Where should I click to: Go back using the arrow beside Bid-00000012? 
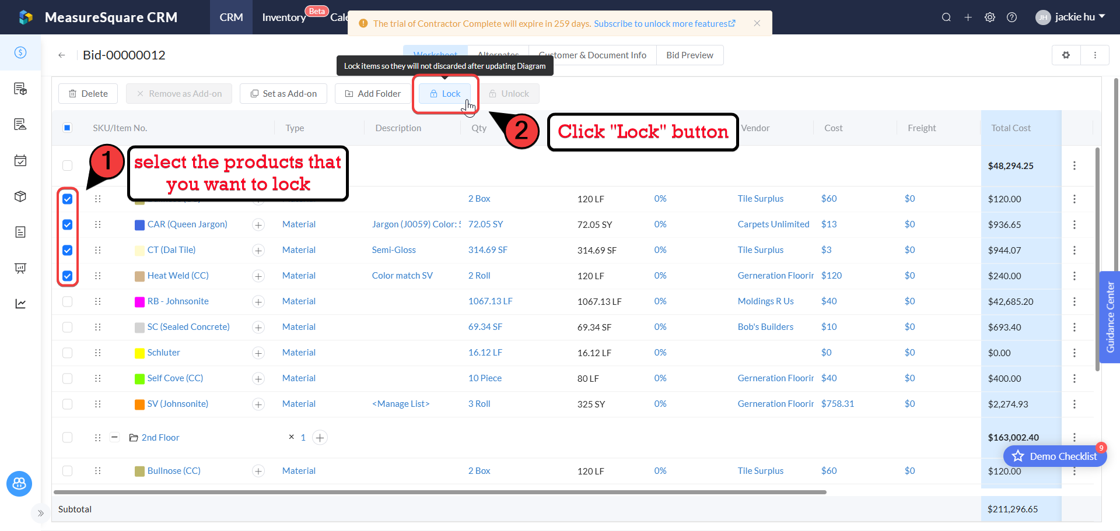tap(61, 55)
